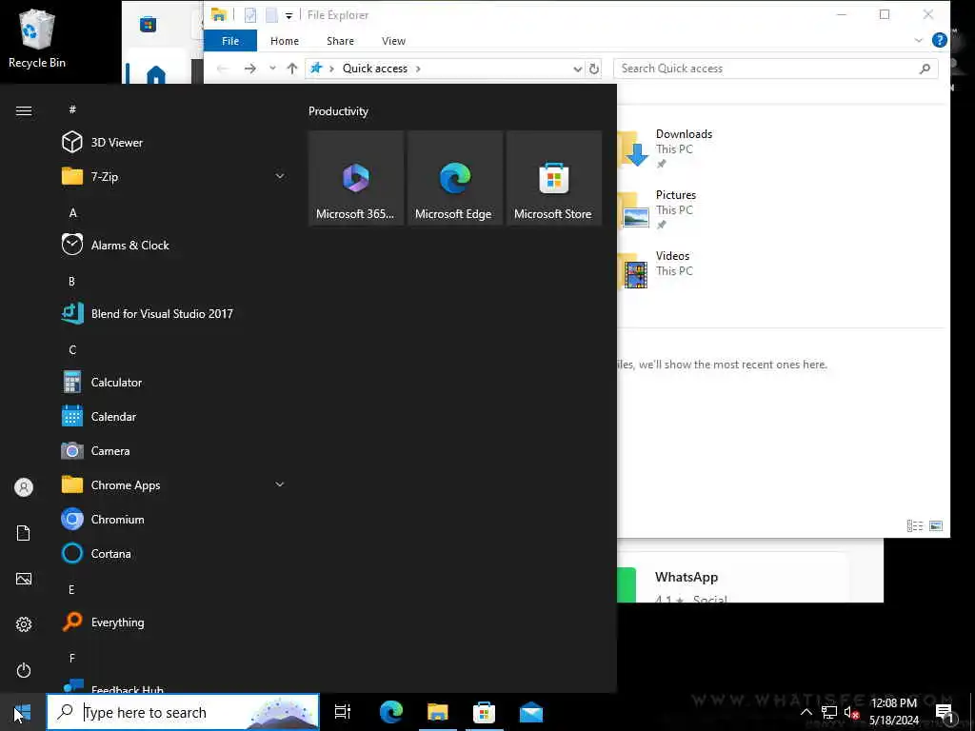This screenshot has height=731, width=975.
Task: Open Documents from Start sidebar
Action: click(x=24, y=533)
